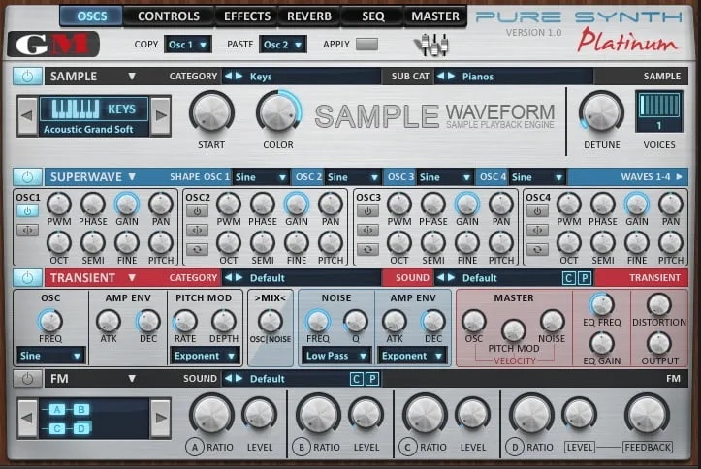The width and height of the screenshot is (701, 469).
Task: Switch to CONTROLS tab
Action: 169,16
